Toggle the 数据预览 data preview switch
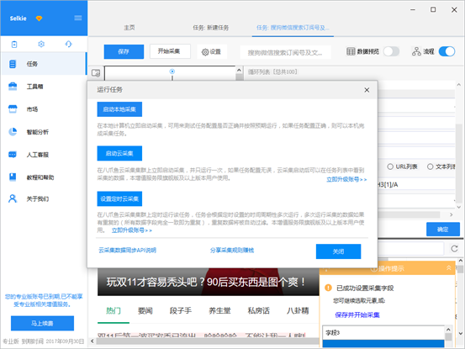Viewport: 465px width, 349px height. [391, 51]
